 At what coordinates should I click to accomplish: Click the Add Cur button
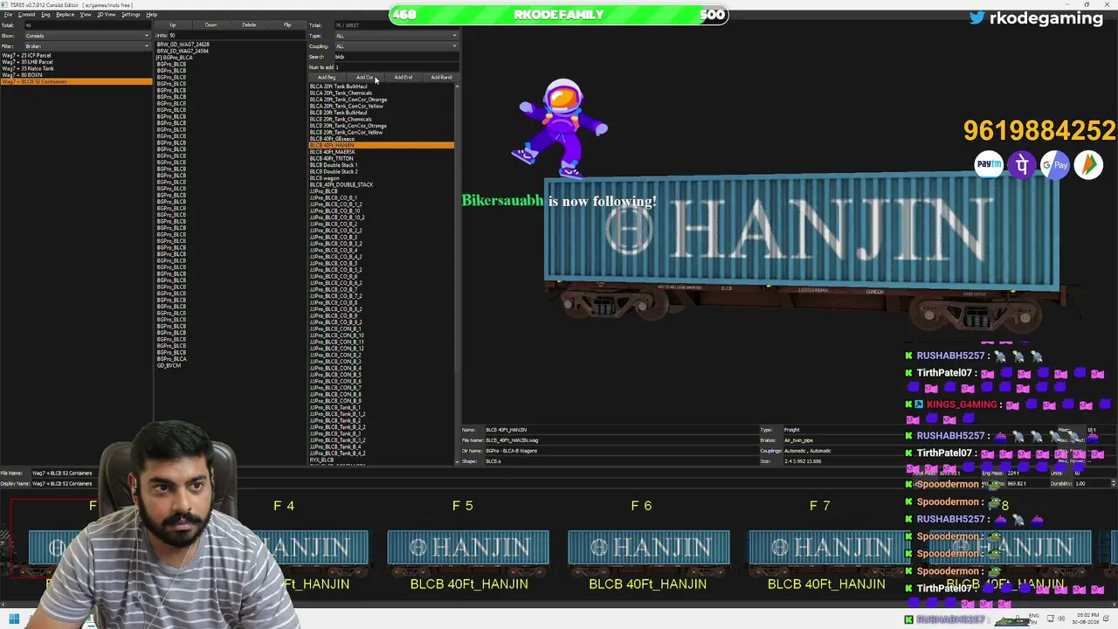pos(364,78)
